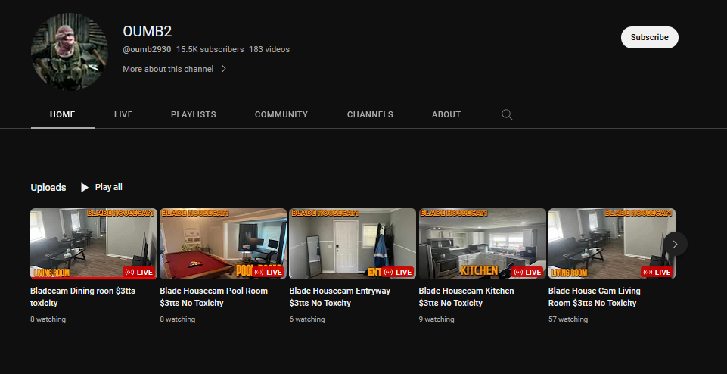Expand More about this channel chevron
The image size is (727, 374).
(x=223, y=69)
